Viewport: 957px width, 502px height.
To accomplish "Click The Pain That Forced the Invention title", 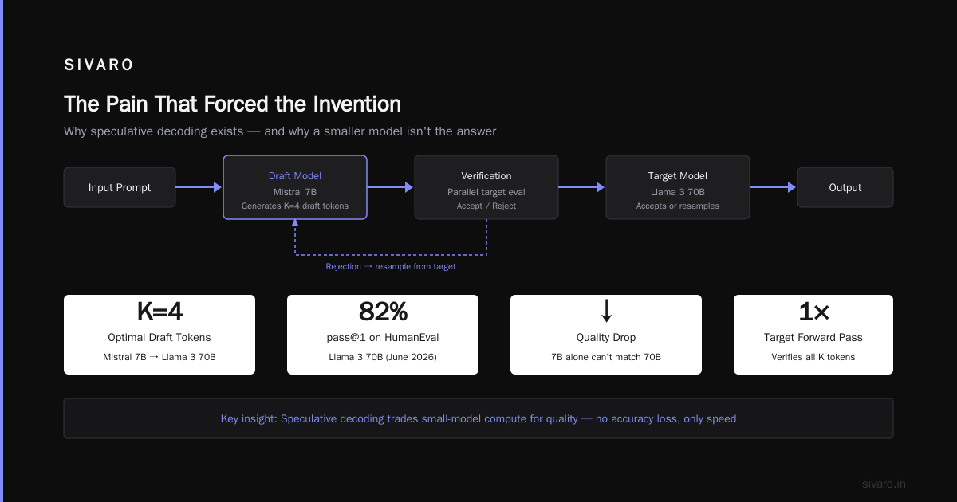I will pyautogui.click(x=232, y=104).
